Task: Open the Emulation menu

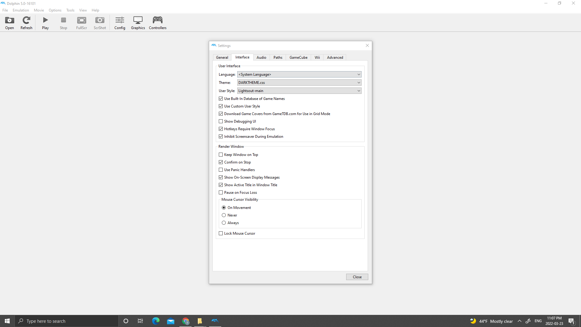Action: pos(21,10)
